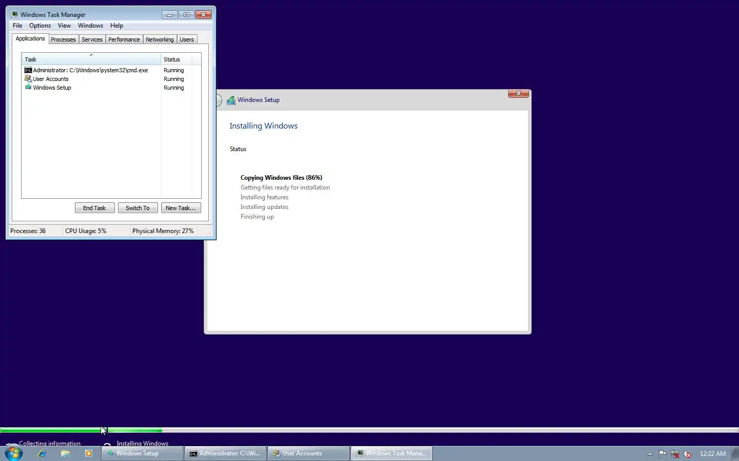Image resolution: width=739 pixels, height=461 pixels.
Task: Click Physical Memory: 27% status entry
Action: pyautogui.click(x=163, y=231)
